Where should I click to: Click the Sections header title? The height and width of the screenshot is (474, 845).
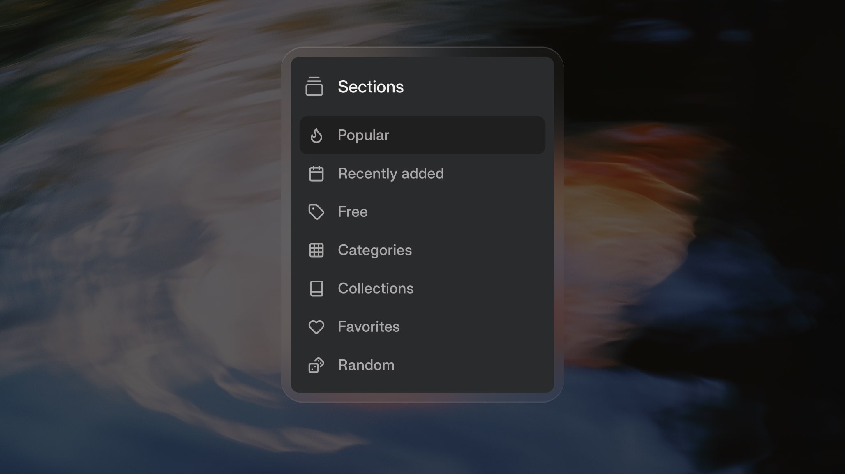(x=370, y=87)
